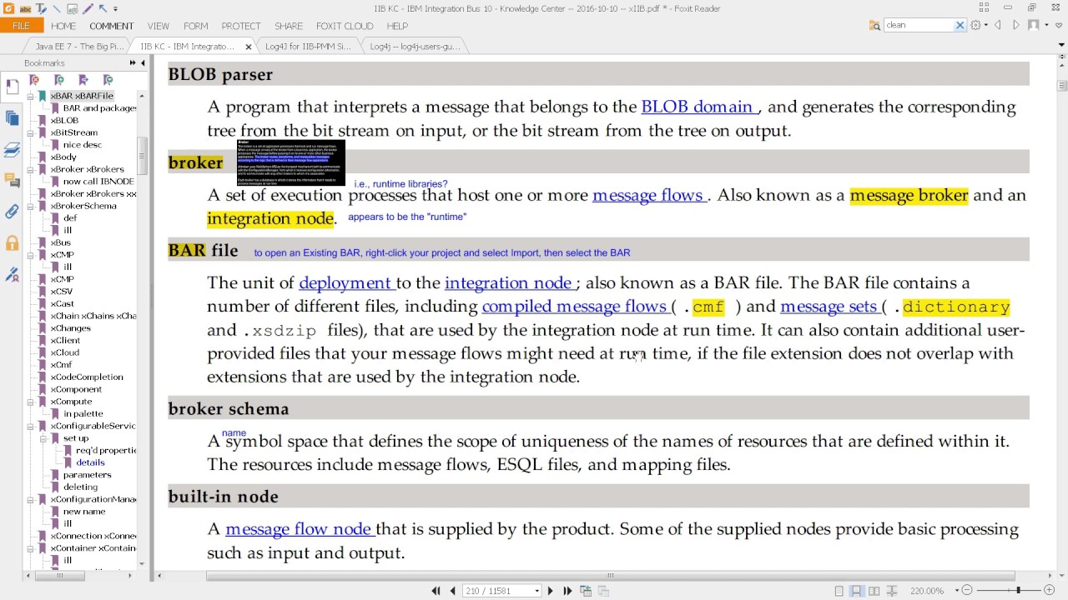Select the 'details' bookmark

[x=90, y=462]
